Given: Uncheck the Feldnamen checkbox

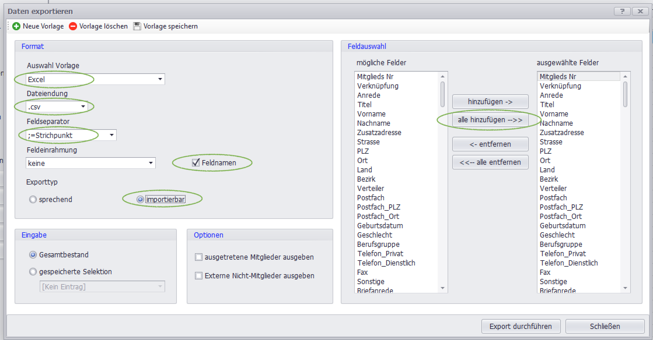Looking at the screenshot, I should coord(196,162).
